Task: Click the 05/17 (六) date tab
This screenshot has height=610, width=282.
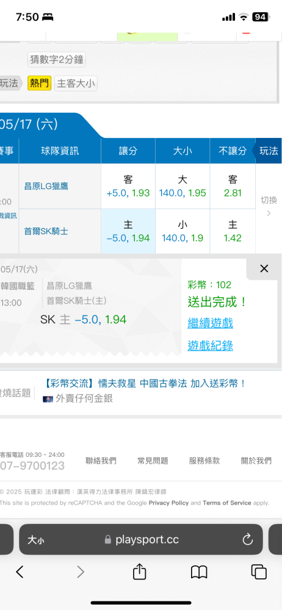Action: pos(29,125)
